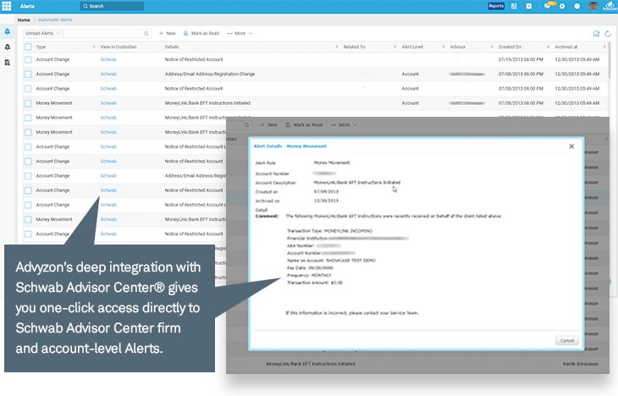618x396 pixels.
Task: Open settings gear icon in top bar
Action: click(x=562, y=6)
